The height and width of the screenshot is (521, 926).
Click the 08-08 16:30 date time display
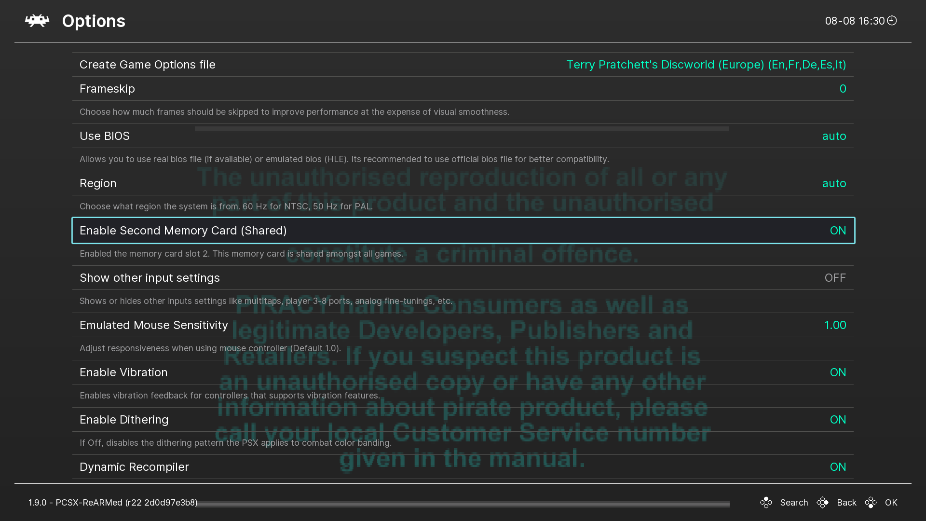coord(855,21)
